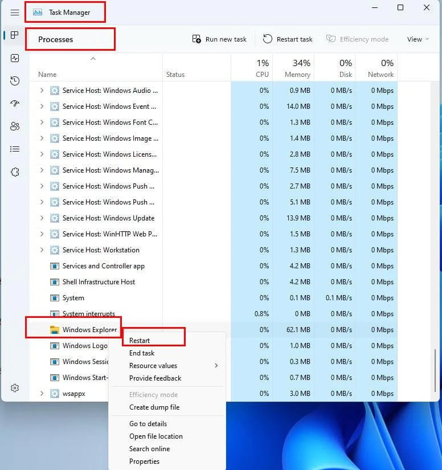Choose End task in context menu
Viewport: 442px width, 470px height.
(167, 353)
